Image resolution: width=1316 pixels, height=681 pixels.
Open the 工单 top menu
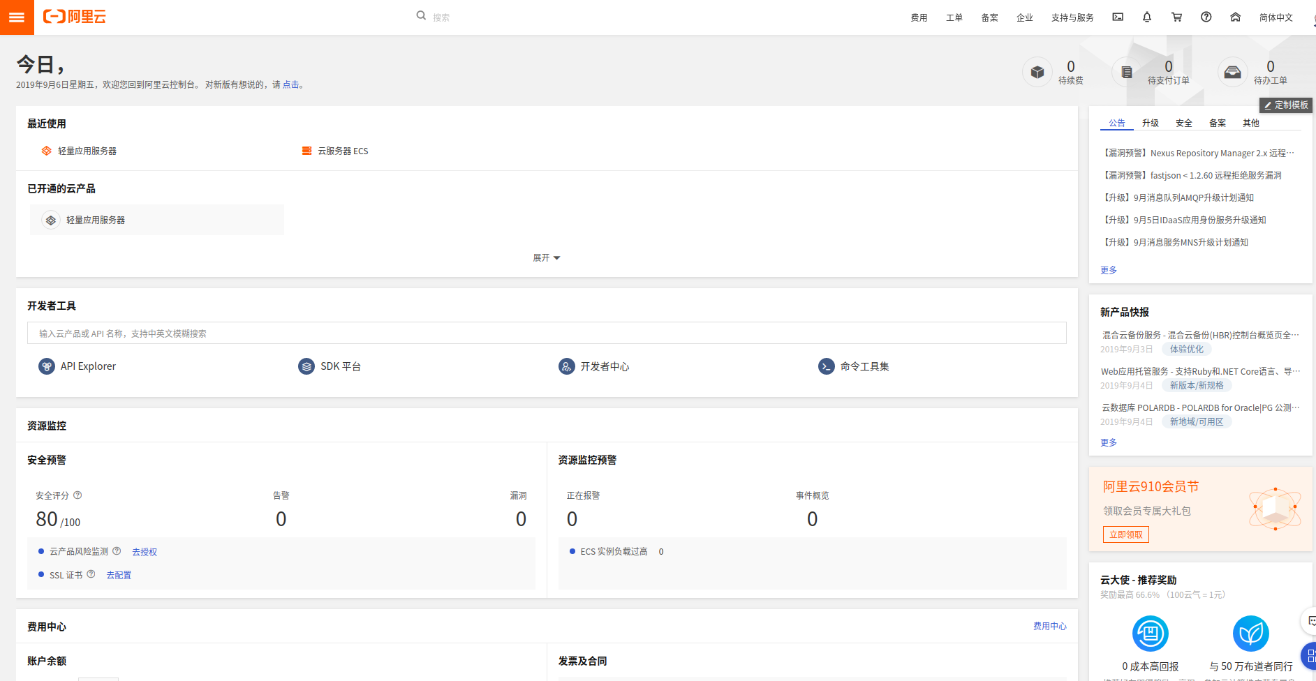click(954, 17)
